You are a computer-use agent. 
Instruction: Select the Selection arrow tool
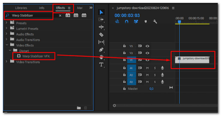101,12
